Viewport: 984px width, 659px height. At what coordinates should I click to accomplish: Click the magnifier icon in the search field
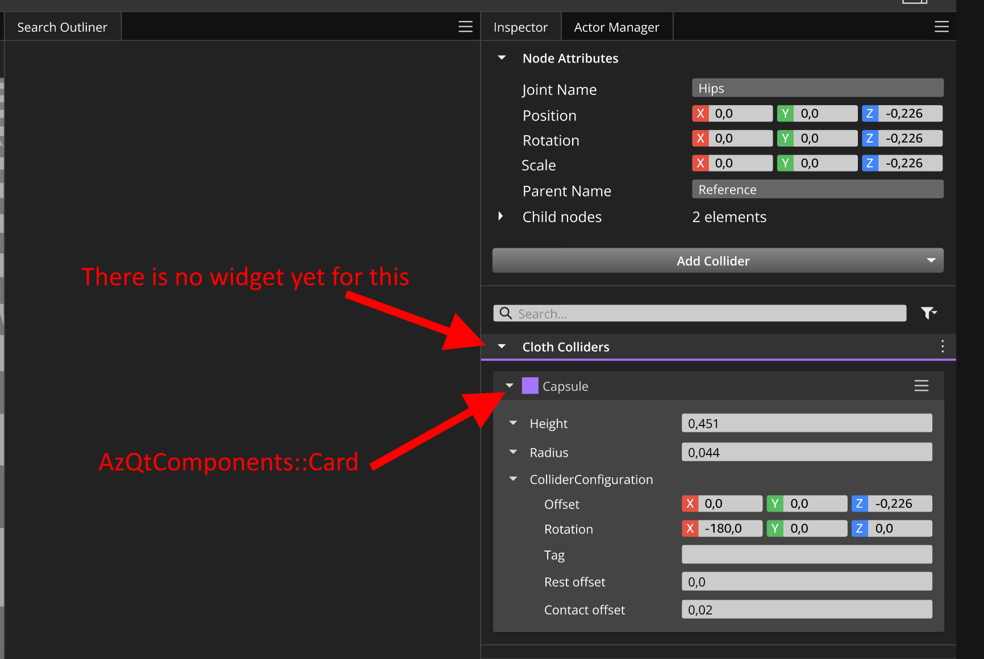[505, 313]
